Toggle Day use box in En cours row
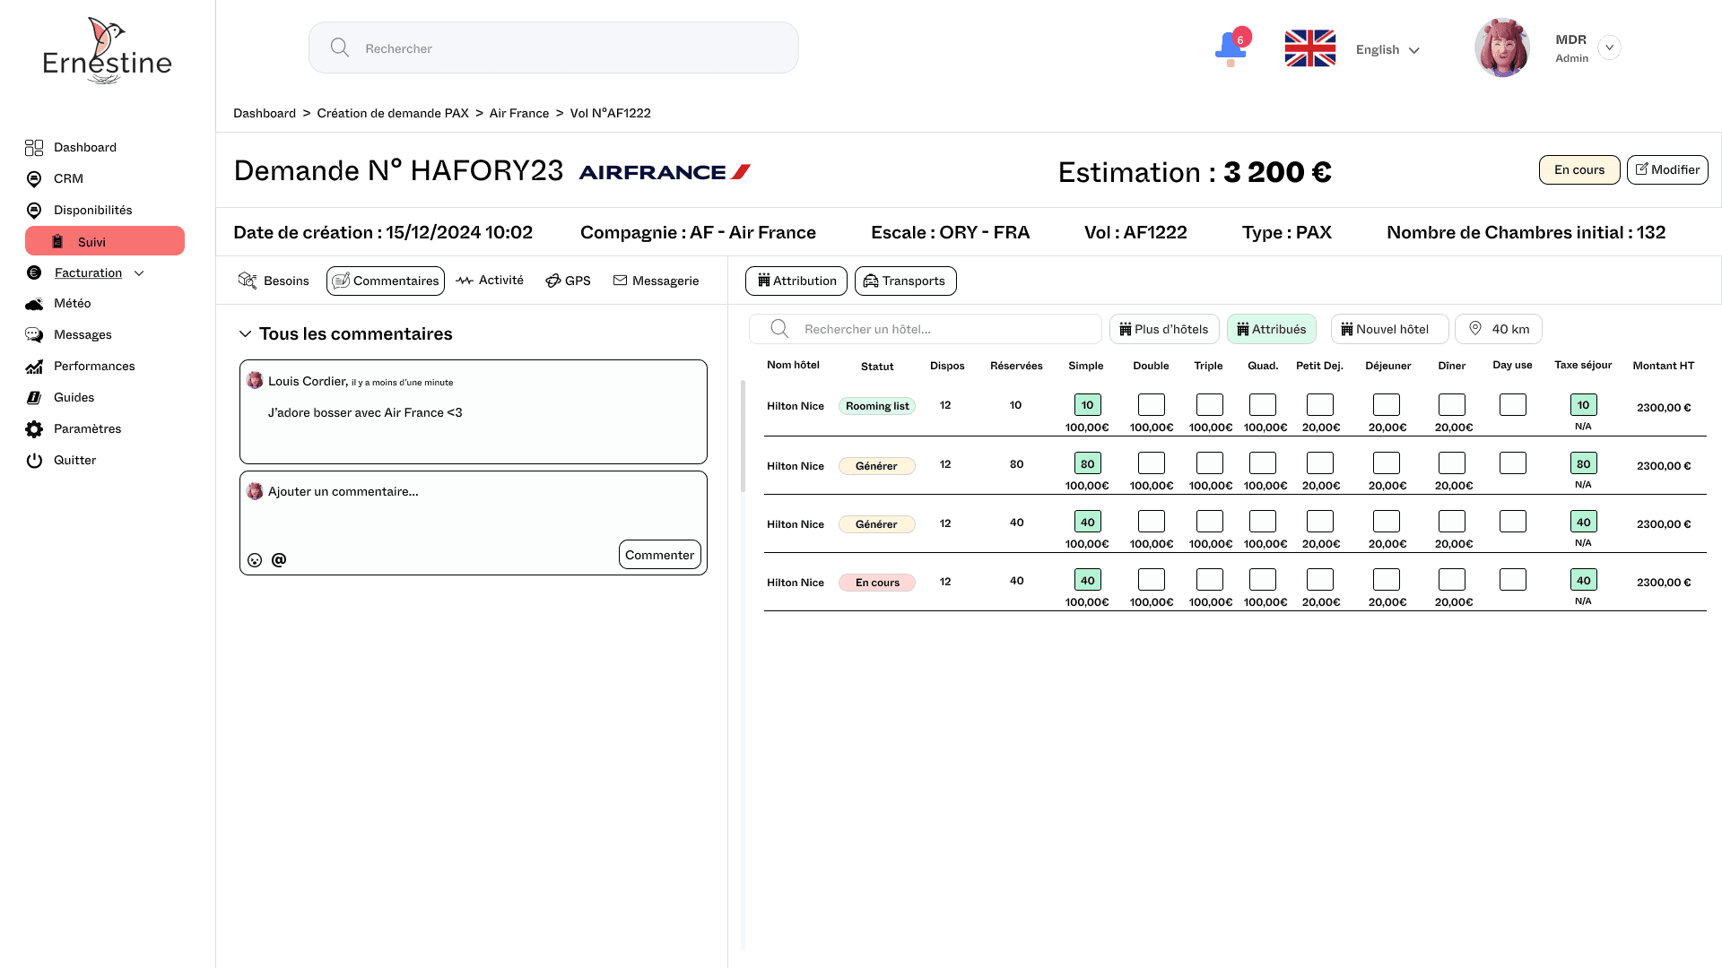Image resolution: width=1722 pixels, height=968 pixels. (1512, 580)
